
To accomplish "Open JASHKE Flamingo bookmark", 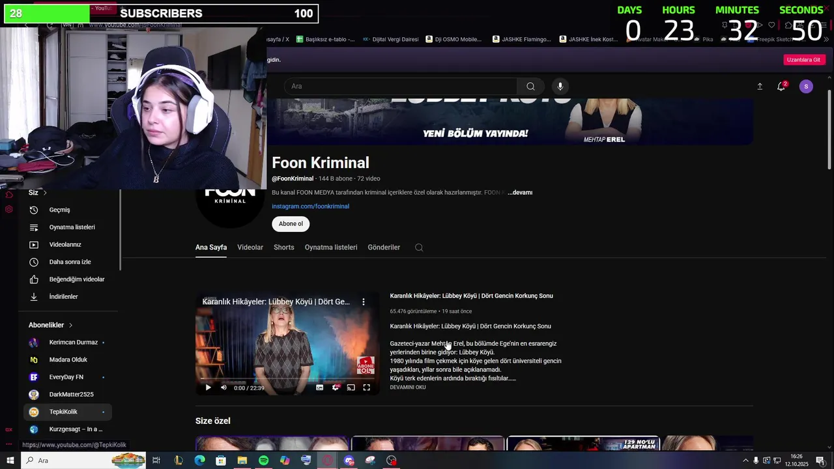I will click(x=522, y=39).
